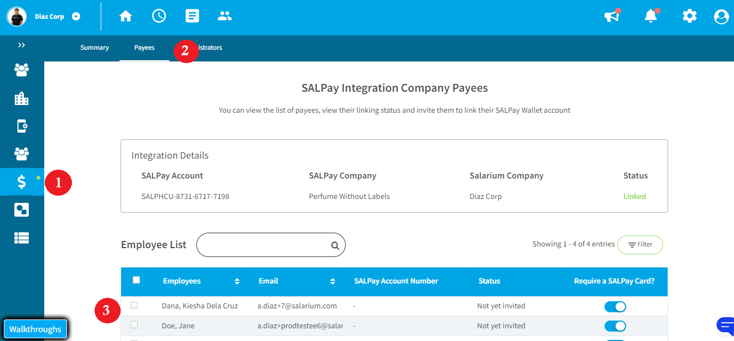Click Showing 1 - 4 of 4 entries text
Screen dimensions: 734x341
574,244
